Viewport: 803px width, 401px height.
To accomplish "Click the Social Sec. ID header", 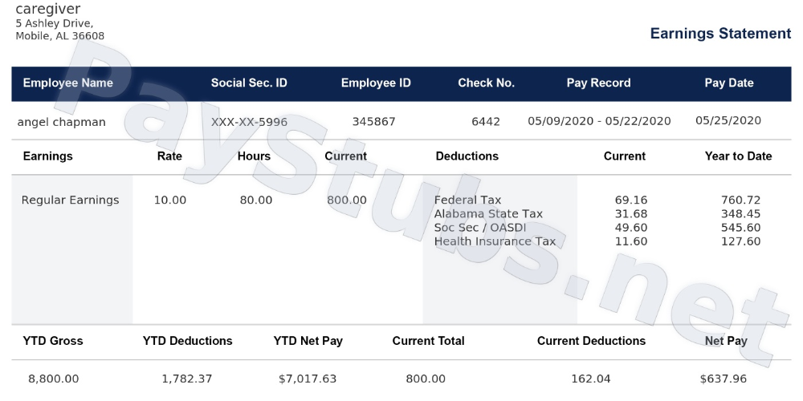I will 249,83.
